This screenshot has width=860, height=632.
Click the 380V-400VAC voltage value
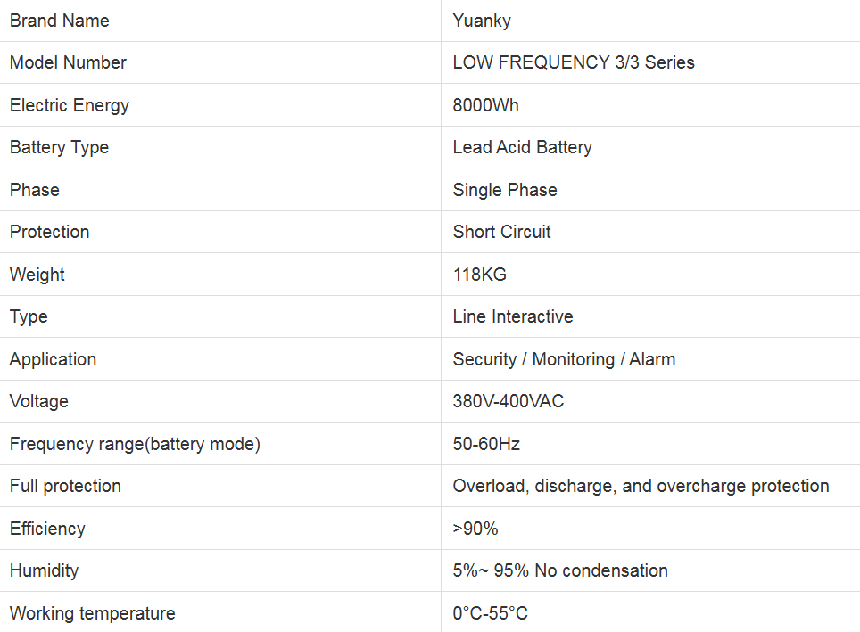[509, 401]
